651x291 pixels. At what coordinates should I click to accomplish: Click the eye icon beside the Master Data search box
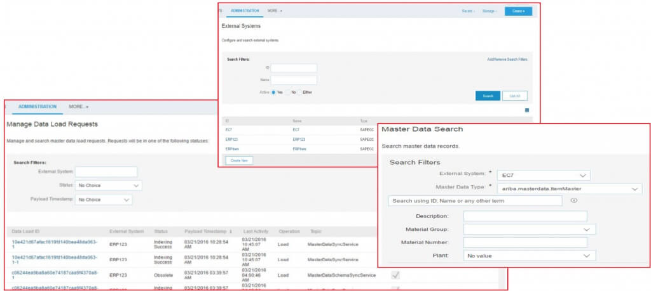[x=574, y=200]
